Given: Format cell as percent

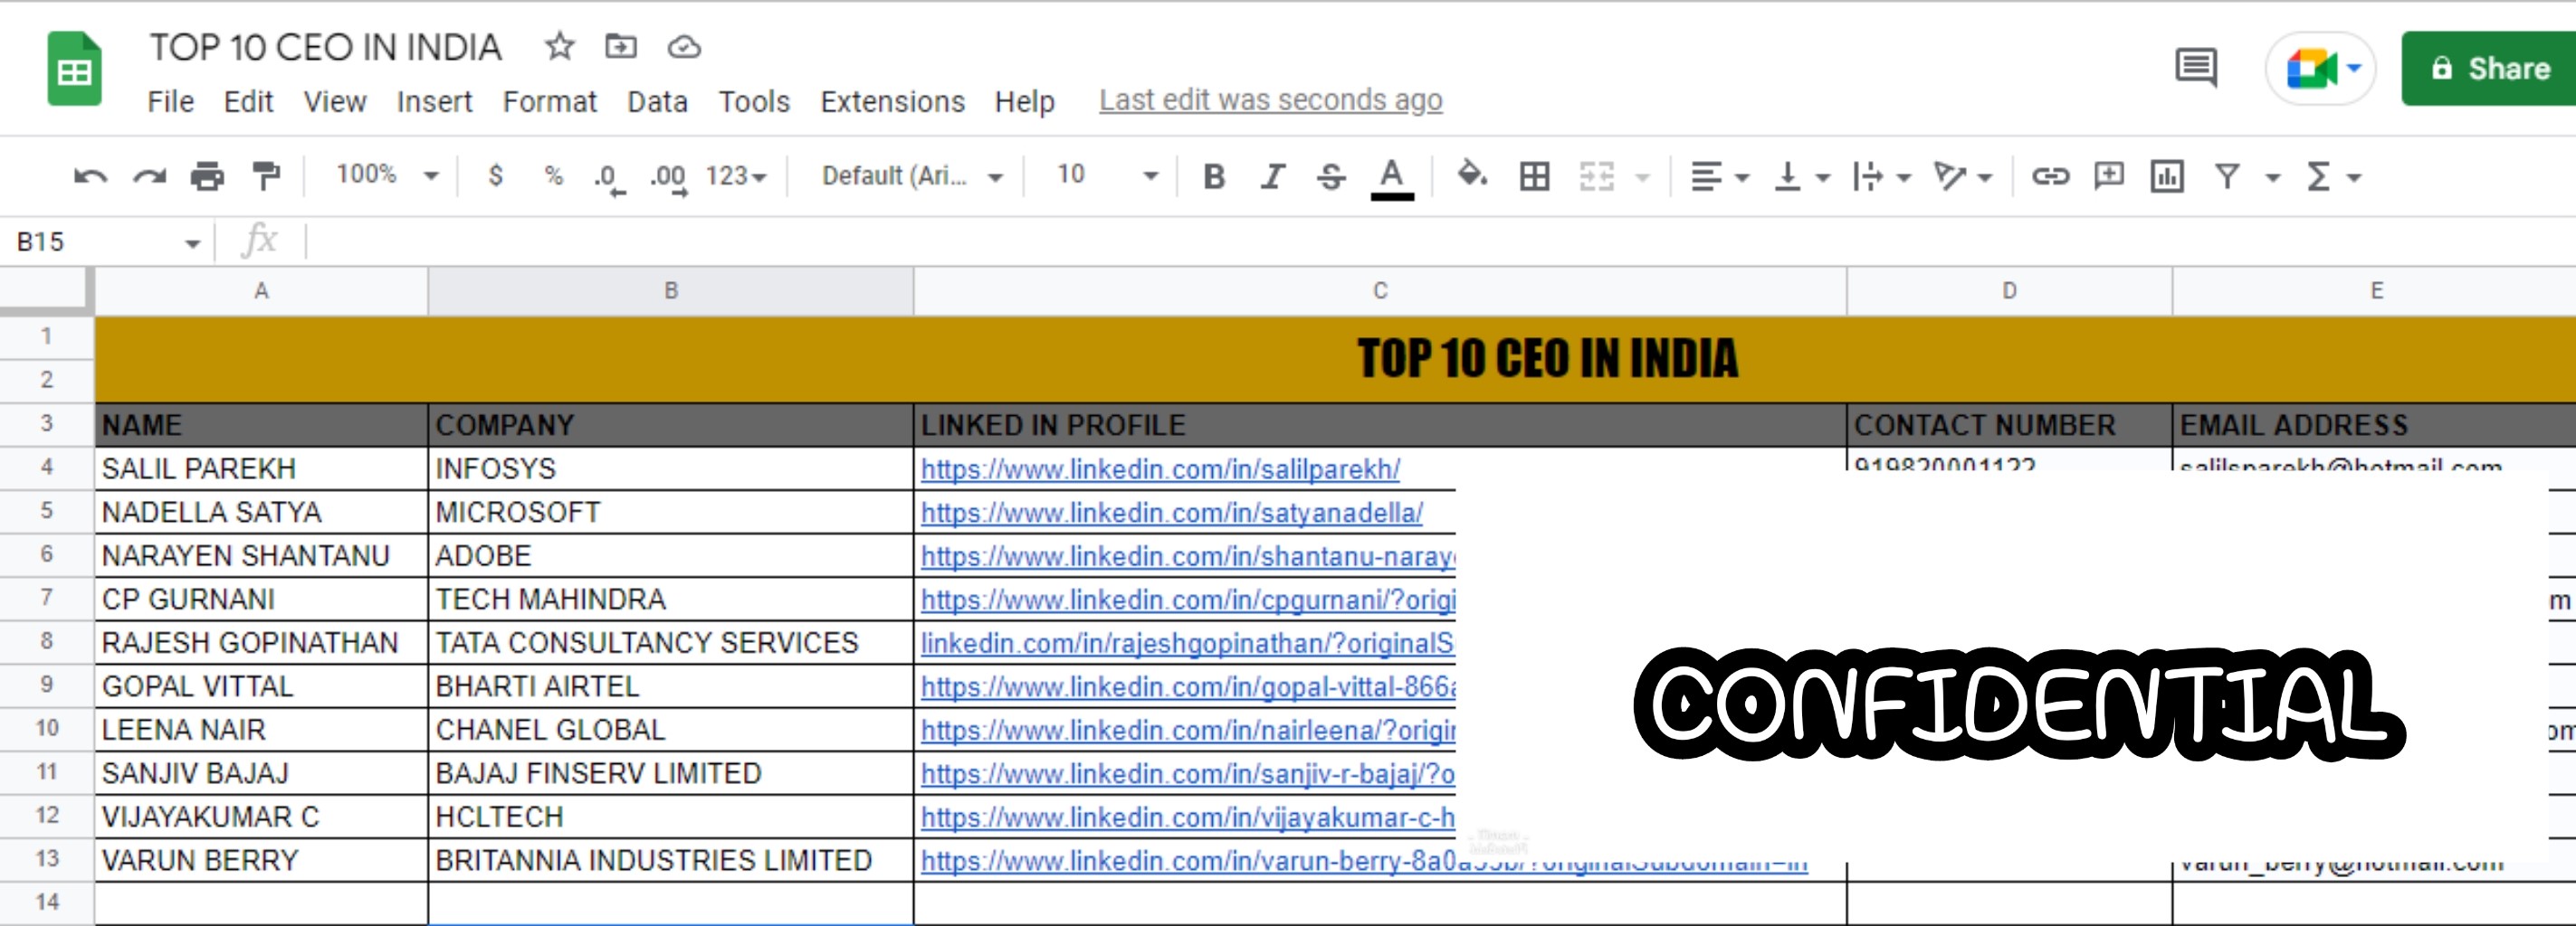Looking at the screenshot, I should pyautogui.click(x=553, y=175).
